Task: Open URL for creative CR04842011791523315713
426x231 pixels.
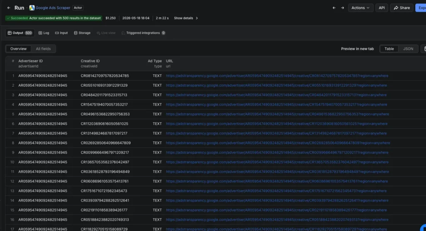Action: click(276, 95)
